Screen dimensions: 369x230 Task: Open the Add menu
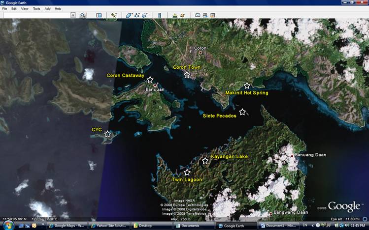pyautogui.click(x=47, y=9)
